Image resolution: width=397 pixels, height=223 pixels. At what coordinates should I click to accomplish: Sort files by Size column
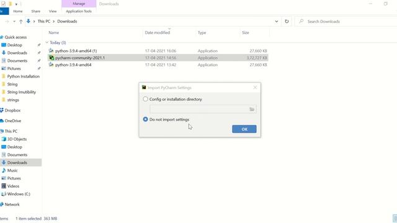(246, 33)
